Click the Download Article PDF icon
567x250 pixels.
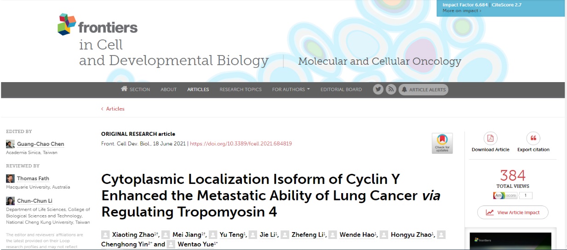(490, 138)
